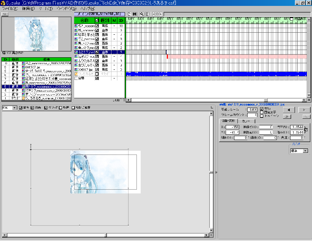
Task: Enable the うしろあるき sound layer checkbox
Action: point(97,74)
